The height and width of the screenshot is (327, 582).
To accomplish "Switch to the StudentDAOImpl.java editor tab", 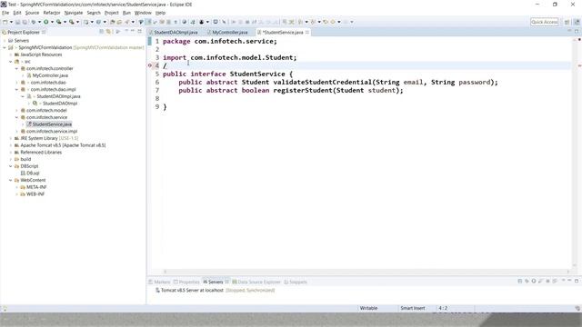I will point(176,33).
